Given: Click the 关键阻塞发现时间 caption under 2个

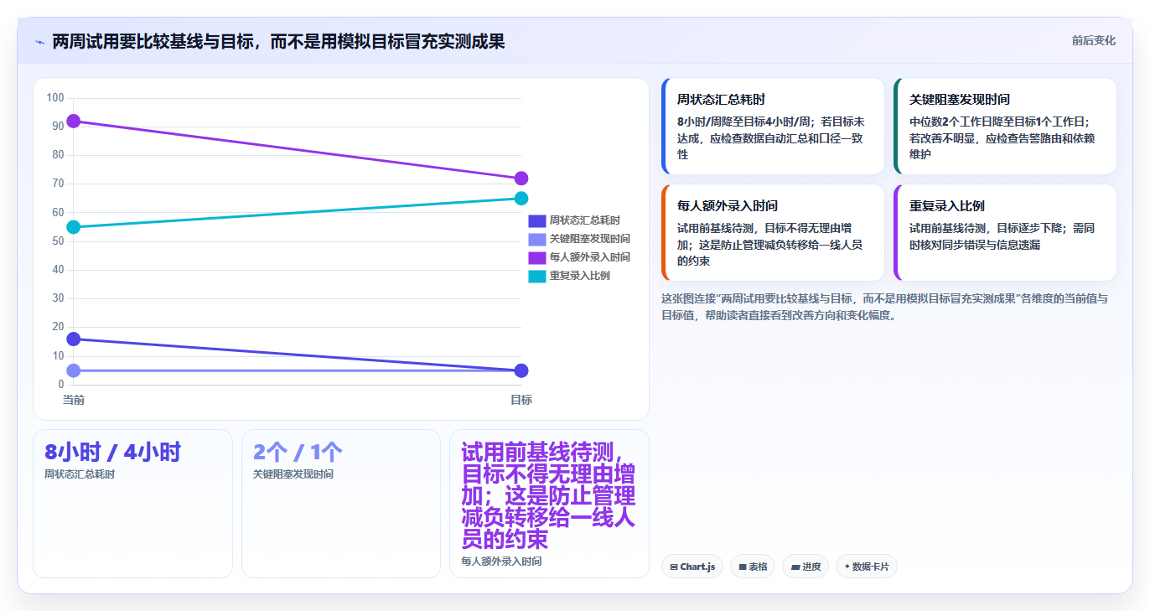Looking at the screenshot, I should pos(293,474).
